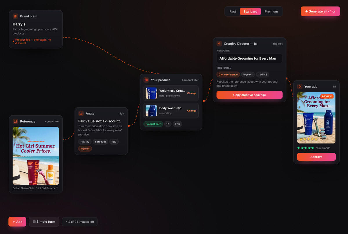Click the Creative Director sparkle icon

coord(219,44)
